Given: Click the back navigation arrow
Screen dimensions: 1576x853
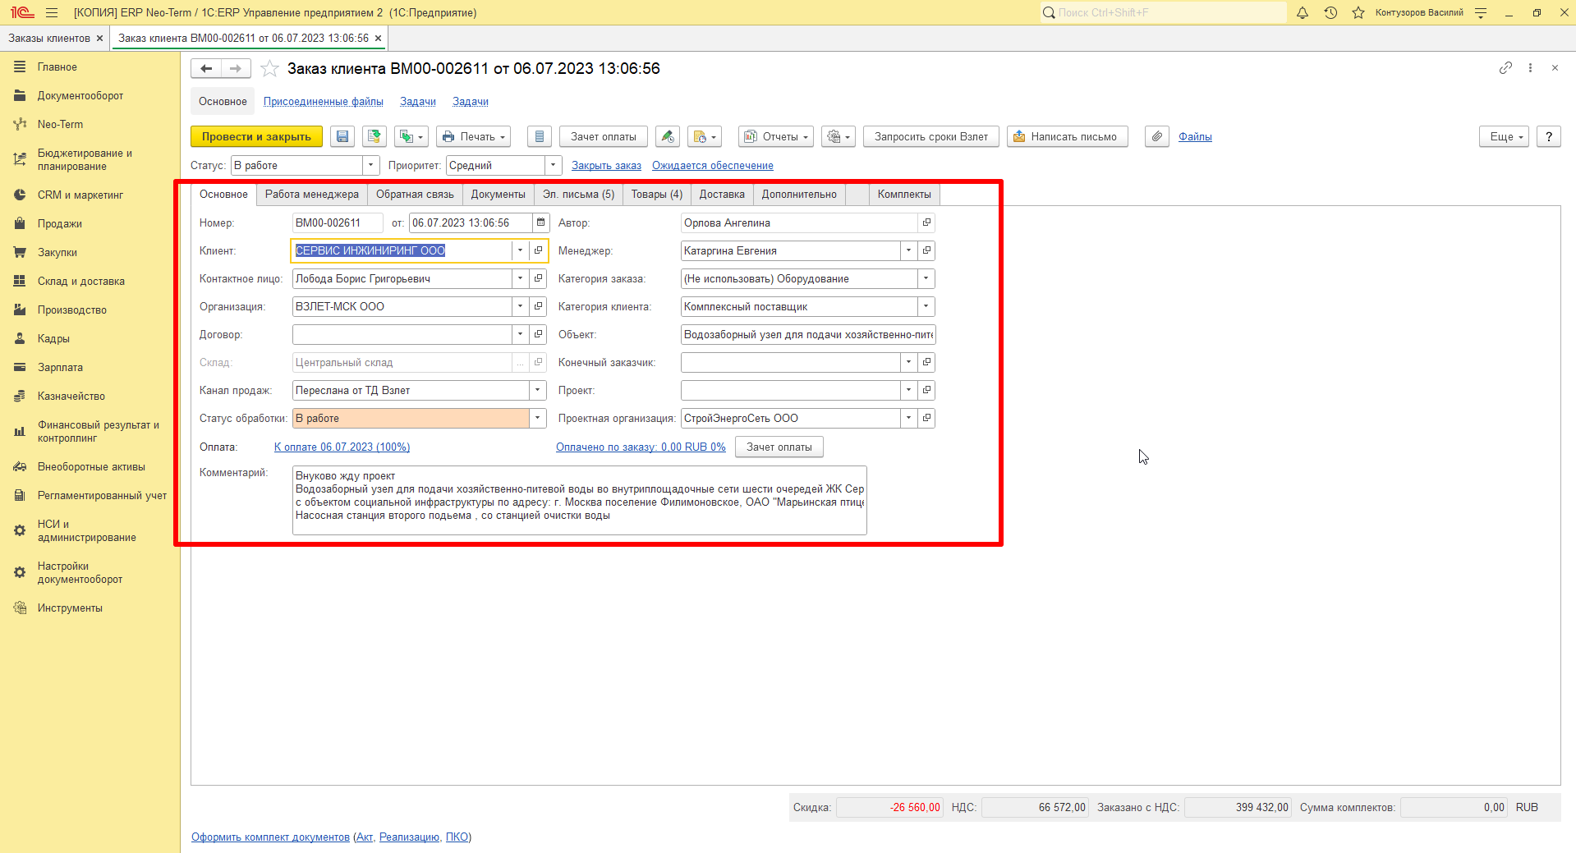Looking at the screenshot, I should (206, 69).
